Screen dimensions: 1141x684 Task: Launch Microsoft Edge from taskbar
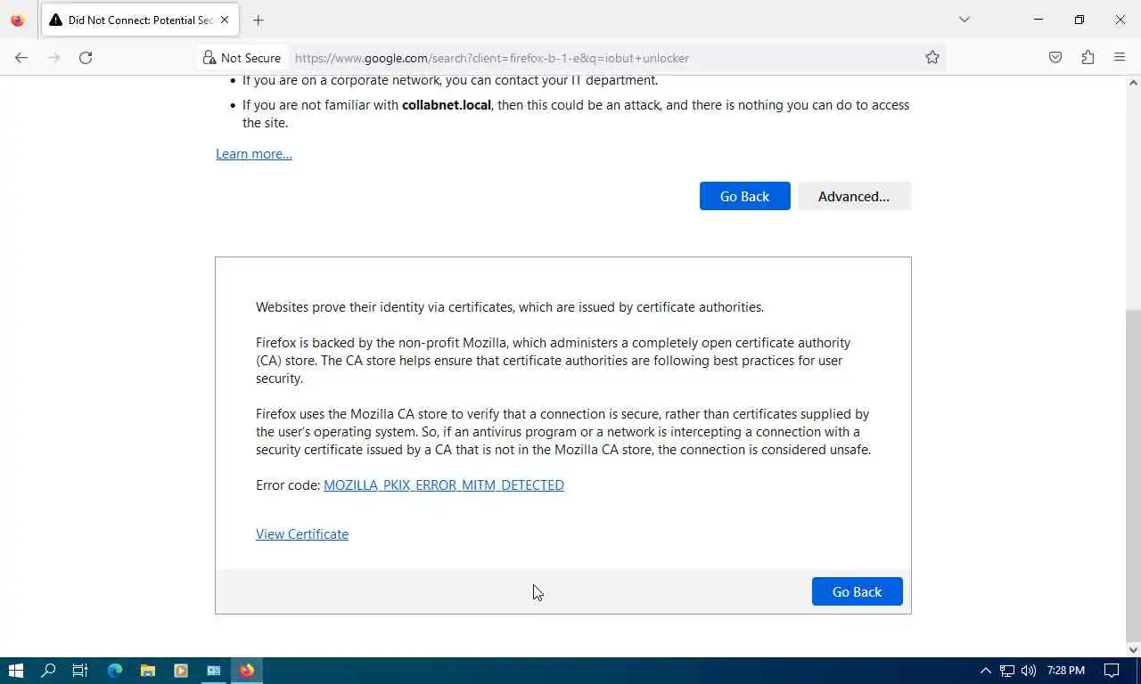pyautogui.click(x=115, y=671)
